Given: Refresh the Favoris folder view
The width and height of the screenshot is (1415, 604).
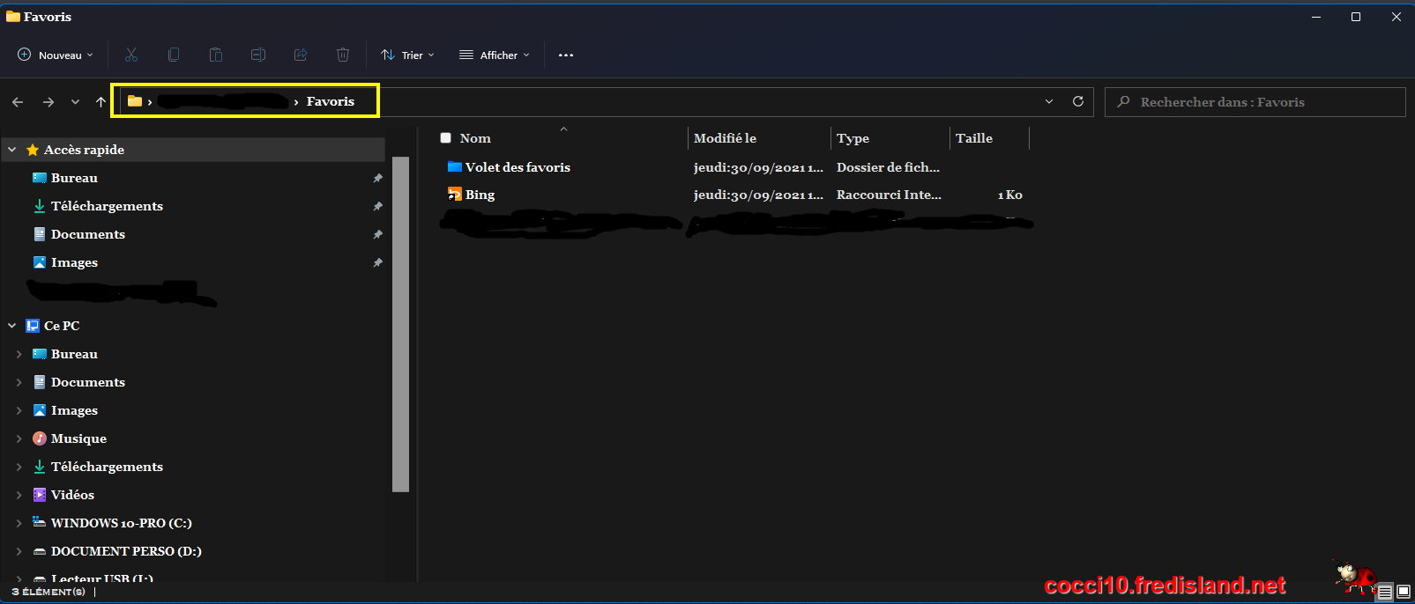Looking at the screenshot, I should click(x=1077, y=101).
